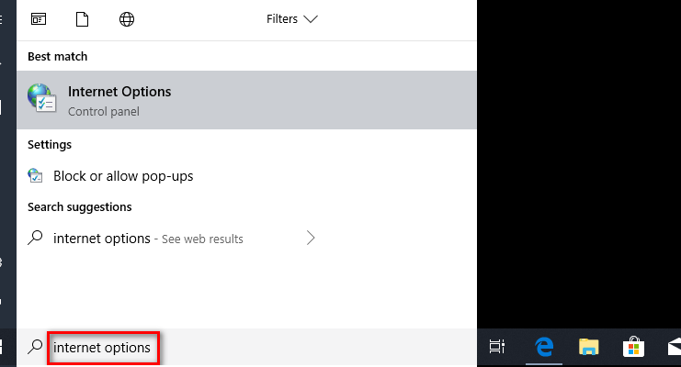This screenshot has width=681, height=367.
Task: Open the Mail app from the taskbar
Action: point(674,347)
